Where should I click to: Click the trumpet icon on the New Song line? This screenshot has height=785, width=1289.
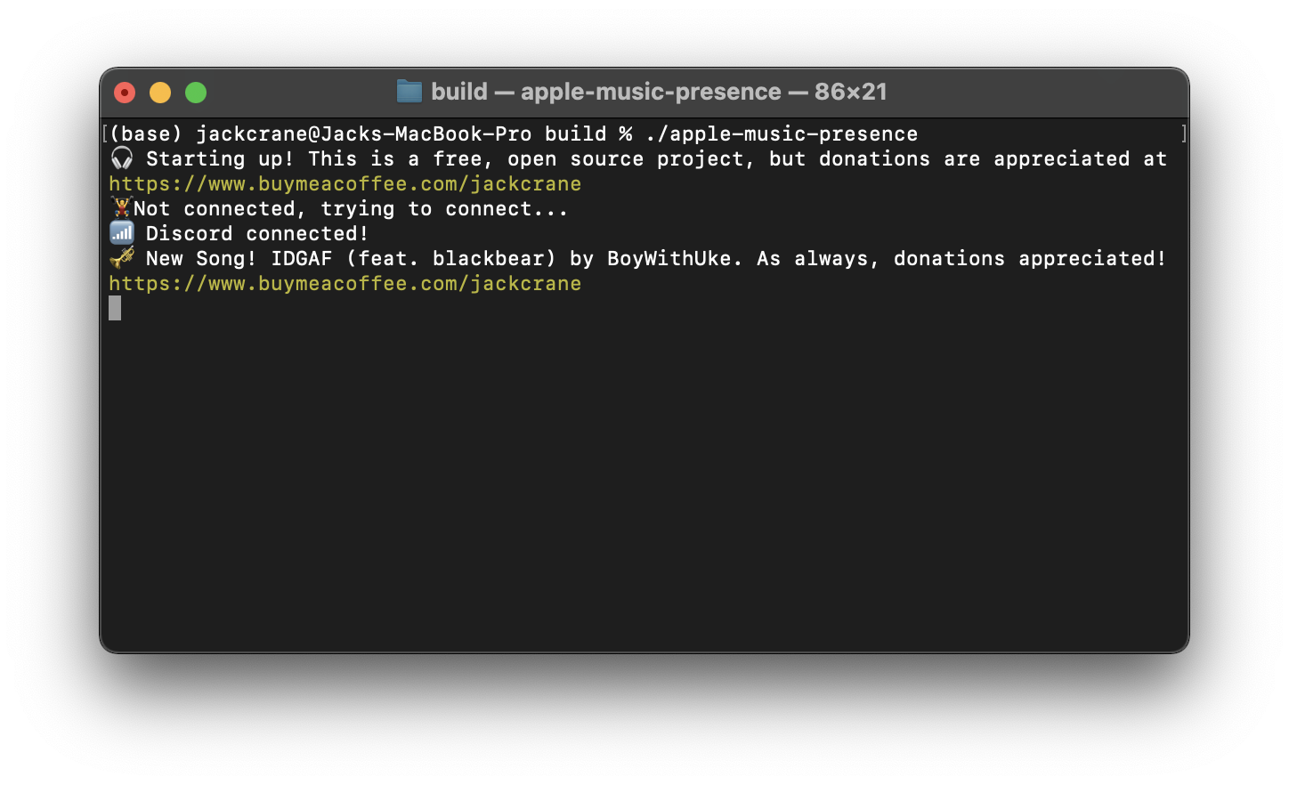click(x=121, y=258)
